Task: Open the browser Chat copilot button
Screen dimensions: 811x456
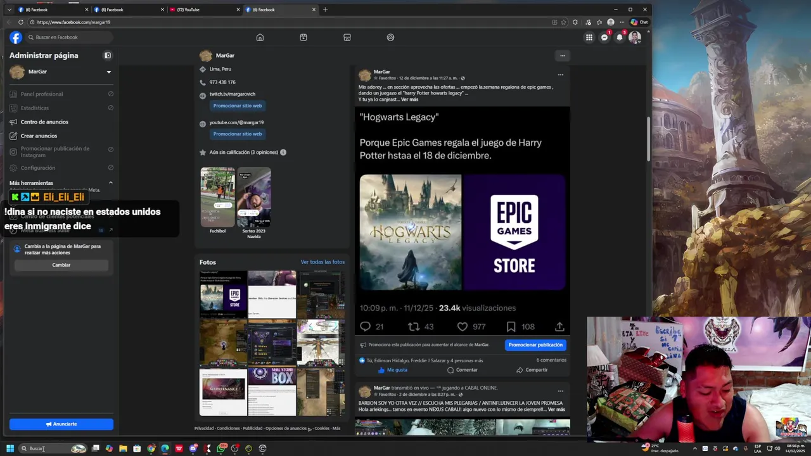Action: [x=639, y=22]
